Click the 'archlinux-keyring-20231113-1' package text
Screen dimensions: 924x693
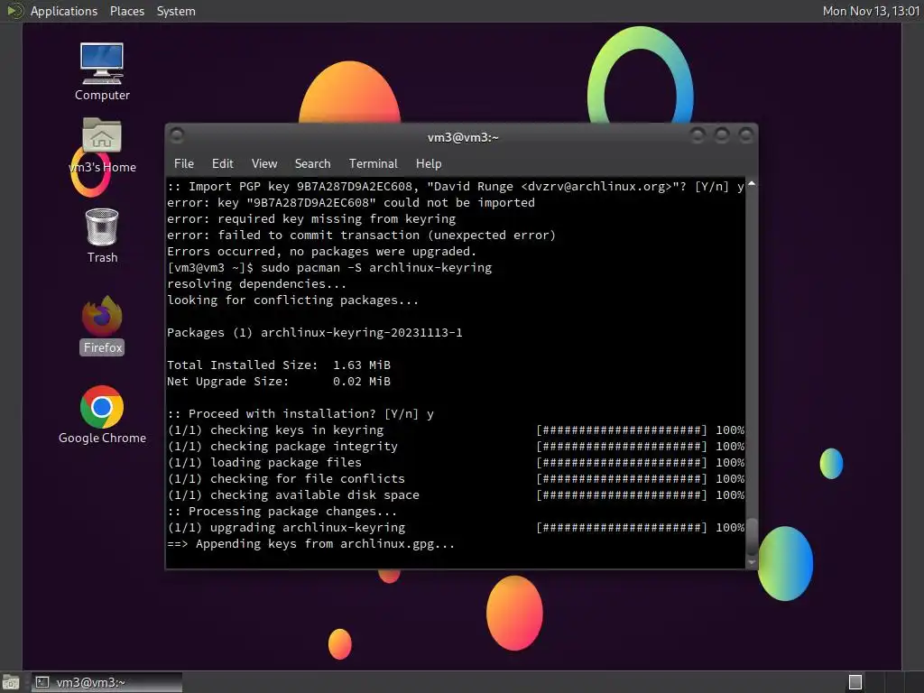361,332
